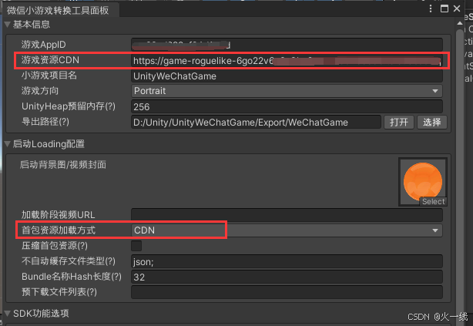Maximize the WeChat converter panel
473x326 pixels.
(444, 8)
